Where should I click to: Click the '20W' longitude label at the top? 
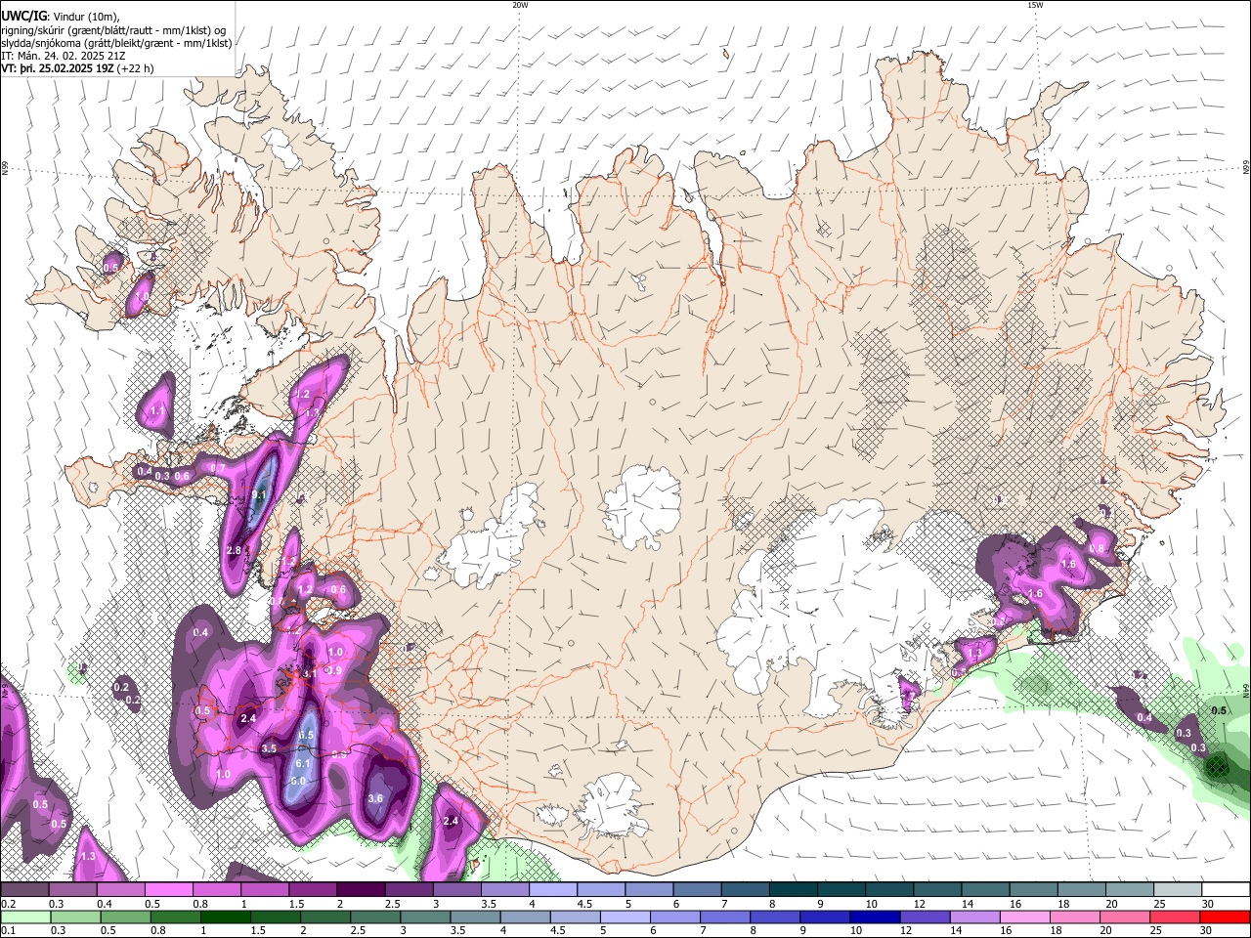[520, 5]
